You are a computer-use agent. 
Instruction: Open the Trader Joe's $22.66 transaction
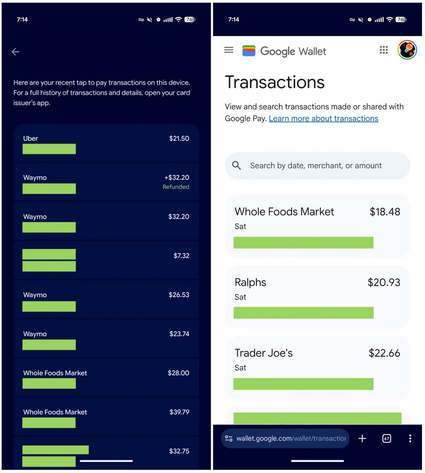coord(317,368)
